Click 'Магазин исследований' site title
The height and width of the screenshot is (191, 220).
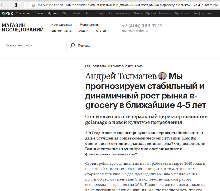click(23, 28)
